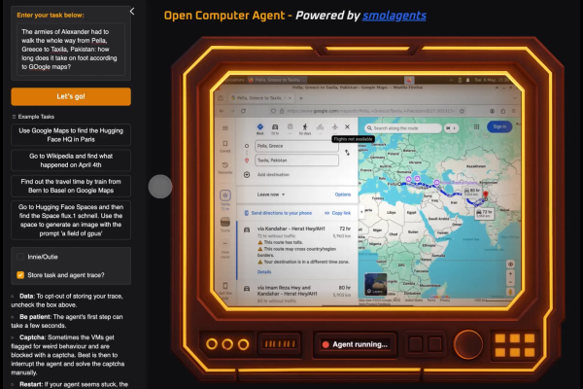This screenshot has width=583, height=389.
Task: Zoom in on the map
Action: (x=510, y=274)
